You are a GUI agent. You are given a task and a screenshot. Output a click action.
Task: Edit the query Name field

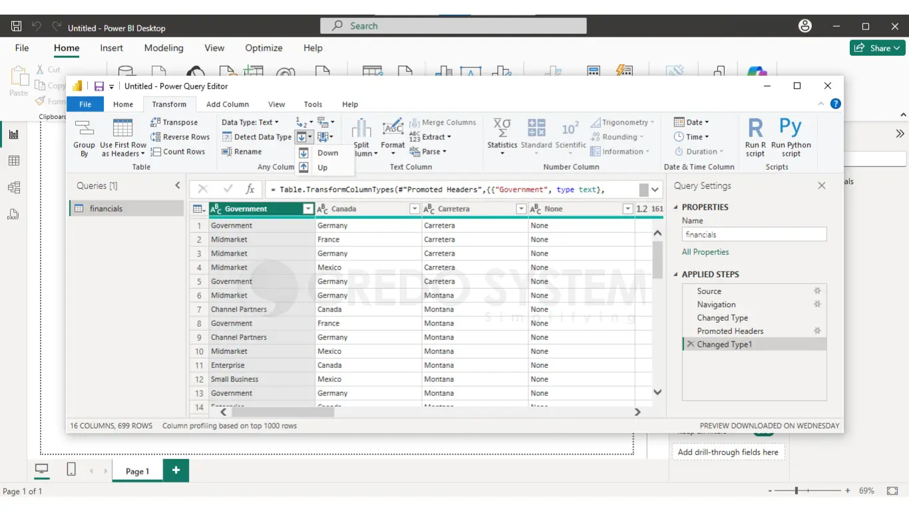754,234
